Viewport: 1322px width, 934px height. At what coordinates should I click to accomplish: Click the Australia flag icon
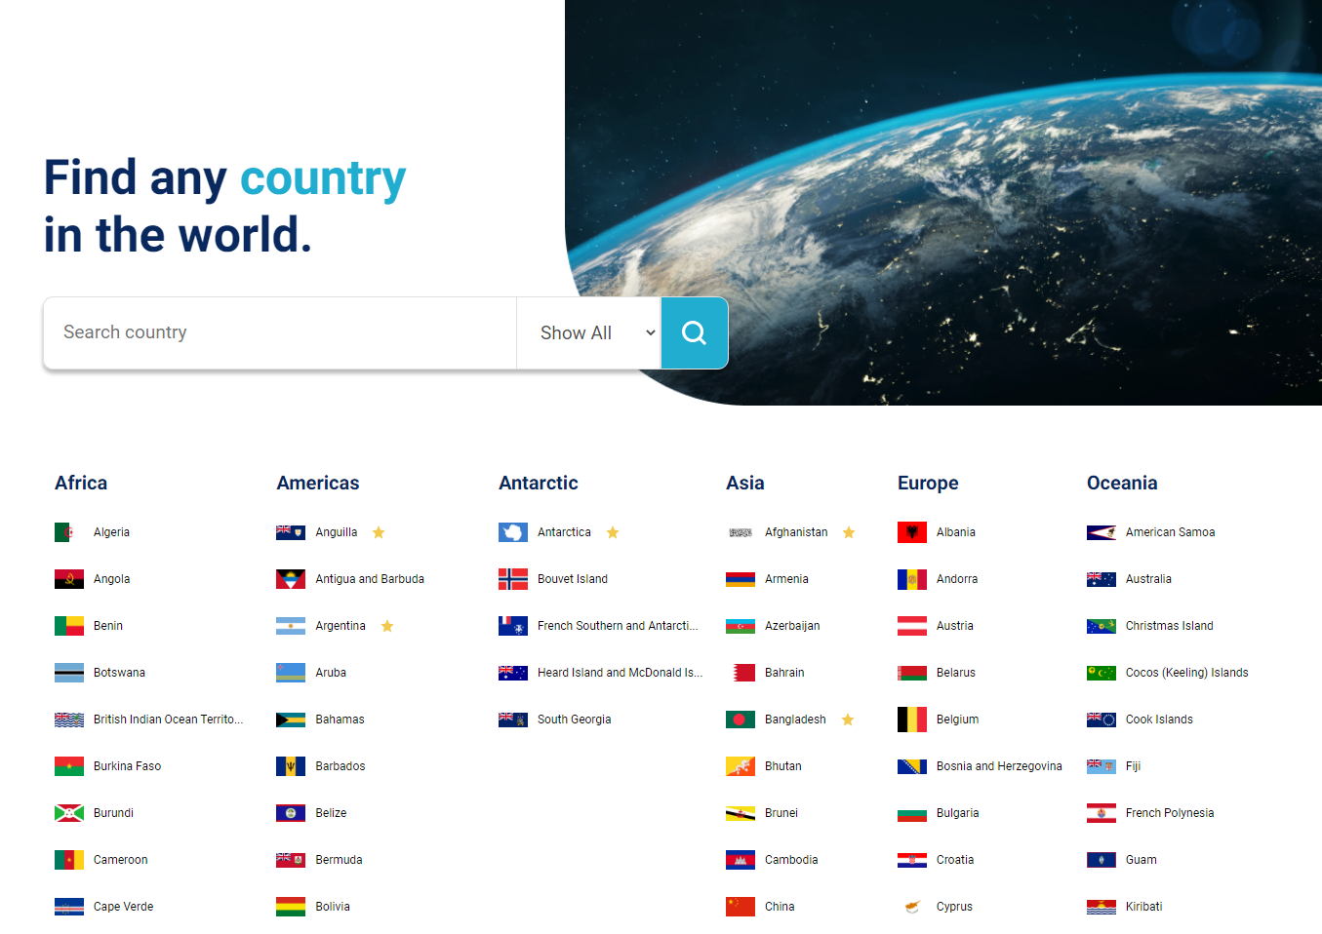1102,579
